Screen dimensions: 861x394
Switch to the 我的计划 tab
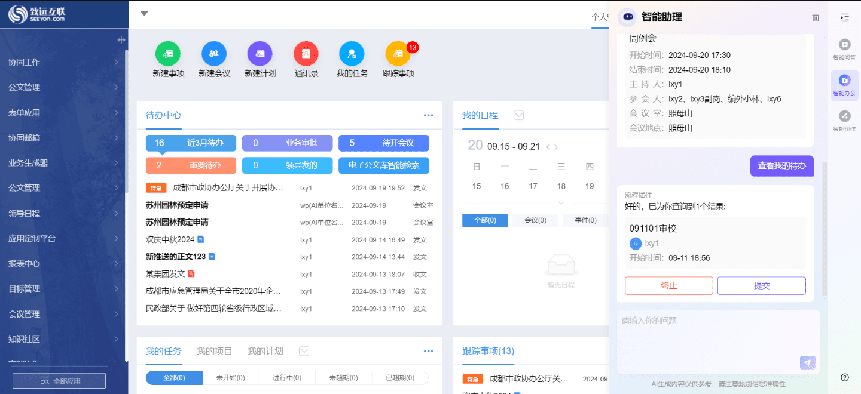265,351
